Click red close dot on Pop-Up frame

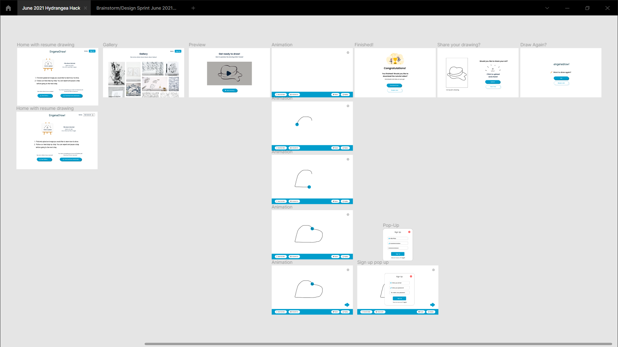(x=409, y=232)
